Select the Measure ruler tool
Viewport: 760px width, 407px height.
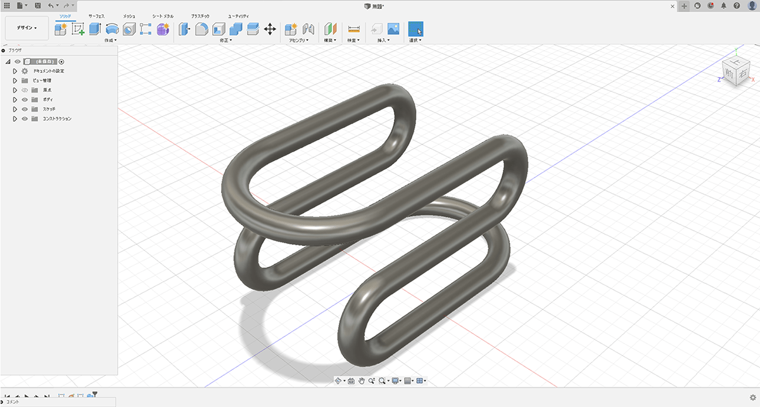point(353,29)
